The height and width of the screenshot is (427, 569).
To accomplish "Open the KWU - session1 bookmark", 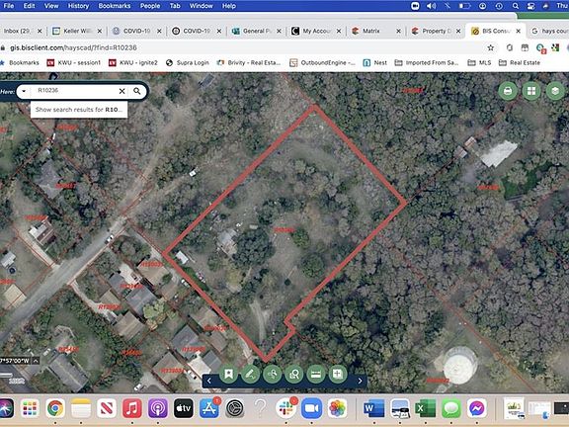I will (x=74, y=63).
